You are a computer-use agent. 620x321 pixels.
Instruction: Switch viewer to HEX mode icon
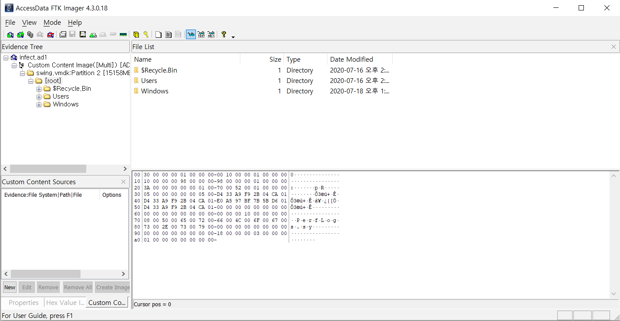click(x=211, y=34)
